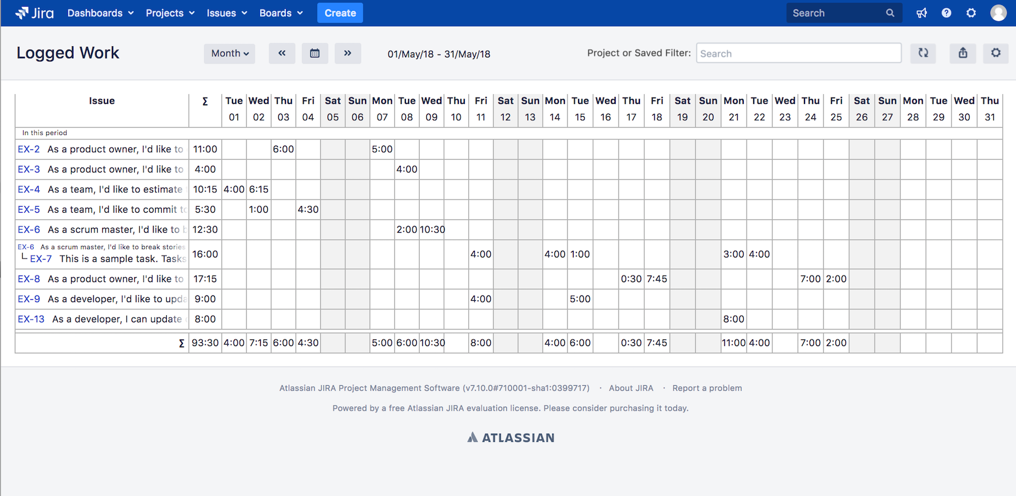The image size is (1016, 496).
Task: Click the 6:00 entry for EX-2
Action: (x=283, y=149)
